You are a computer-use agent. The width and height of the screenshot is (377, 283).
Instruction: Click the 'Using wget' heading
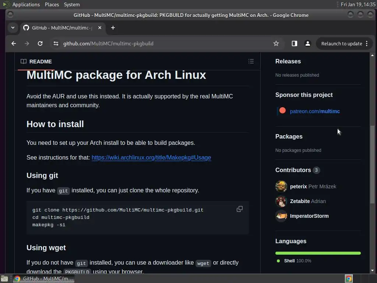pos(46,248)
